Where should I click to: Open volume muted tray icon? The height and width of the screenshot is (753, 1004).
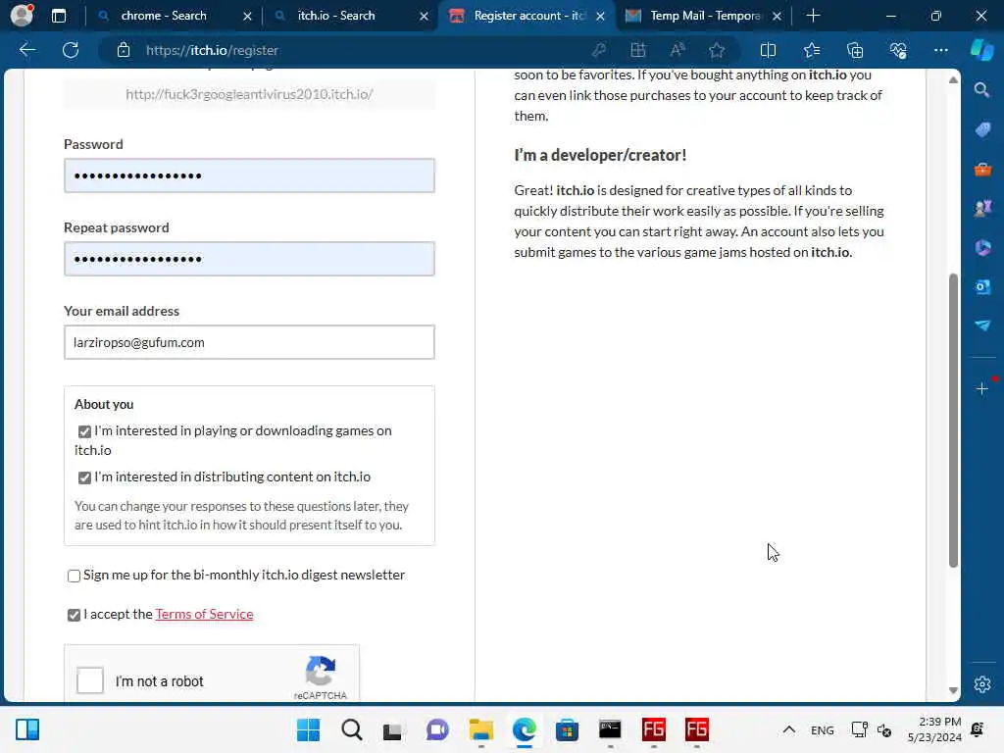(x=884, y=729)
